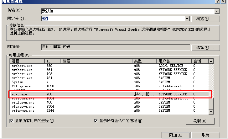Click the 限定符 input field with ZHY

point(113,19)
